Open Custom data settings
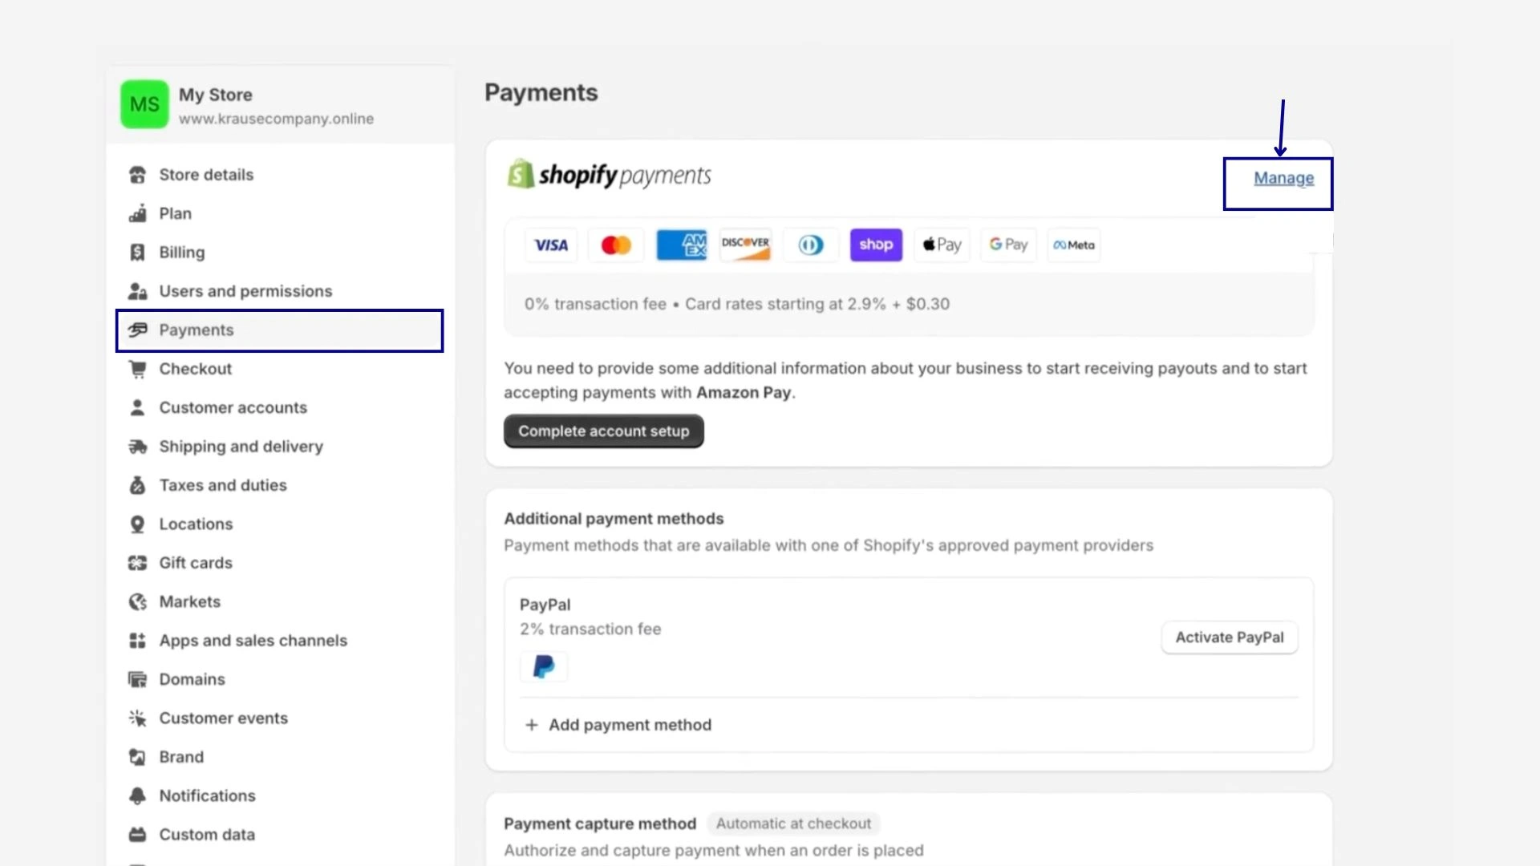Viewport: 1540px width, 866px height. point(207,835)
